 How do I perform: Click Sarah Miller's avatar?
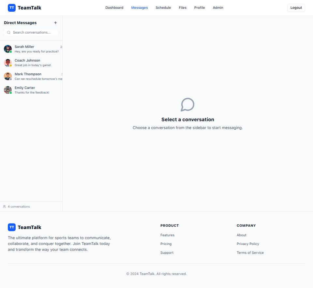(8, 49)
